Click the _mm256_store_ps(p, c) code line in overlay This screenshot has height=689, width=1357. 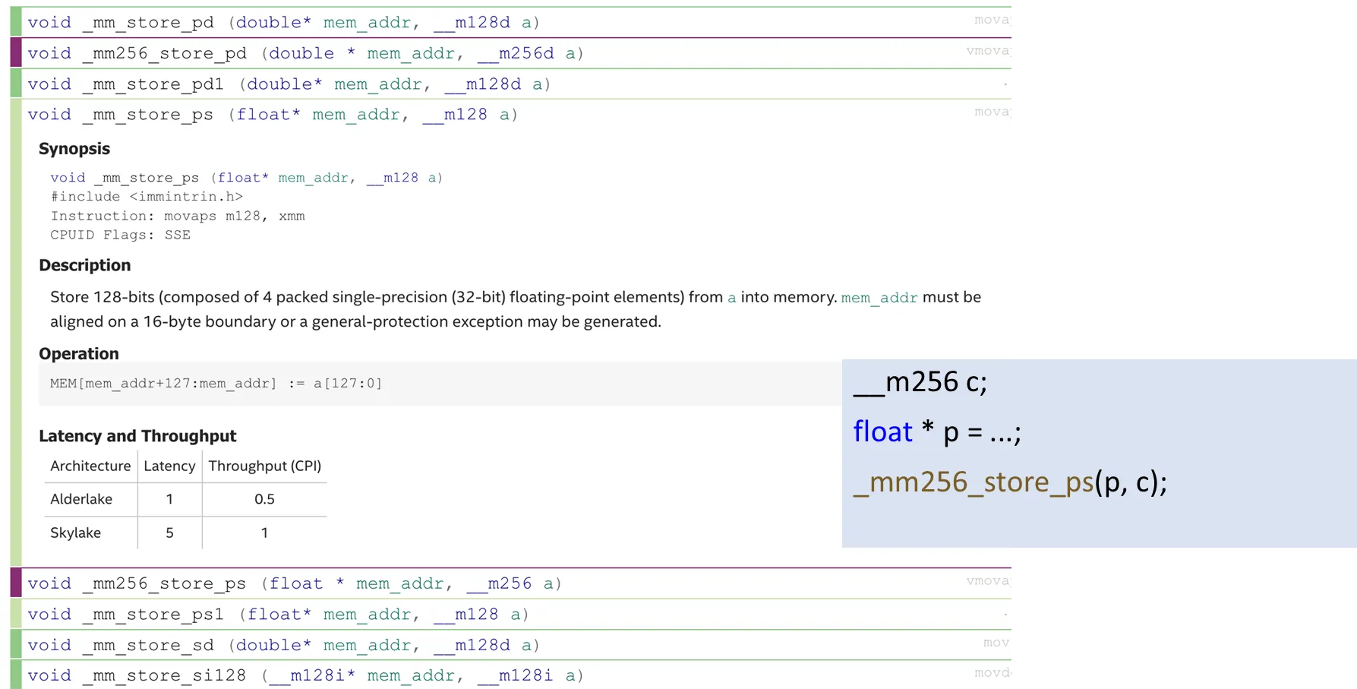point(1009,482)
